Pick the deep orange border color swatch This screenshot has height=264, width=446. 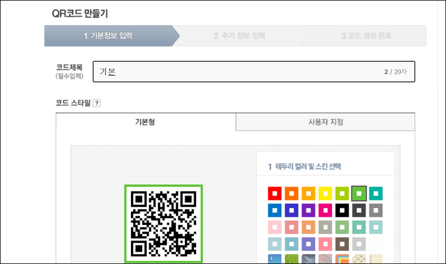click(292, 193)
